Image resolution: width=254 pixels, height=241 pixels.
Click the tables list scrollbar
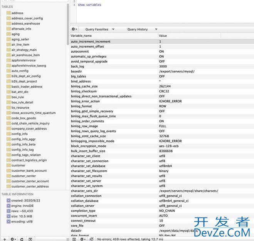tap(68, 24)
